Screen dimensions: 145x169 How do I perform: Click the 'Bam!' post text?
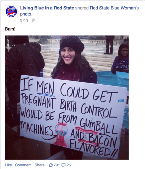(x=10, y=29)
